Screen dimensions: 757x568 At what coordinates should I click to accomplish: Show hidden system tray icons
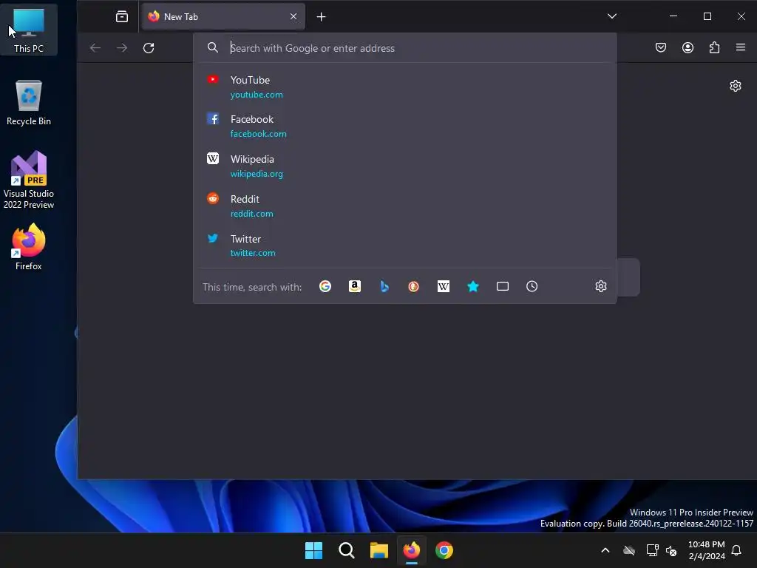click(x=605, y=550)
